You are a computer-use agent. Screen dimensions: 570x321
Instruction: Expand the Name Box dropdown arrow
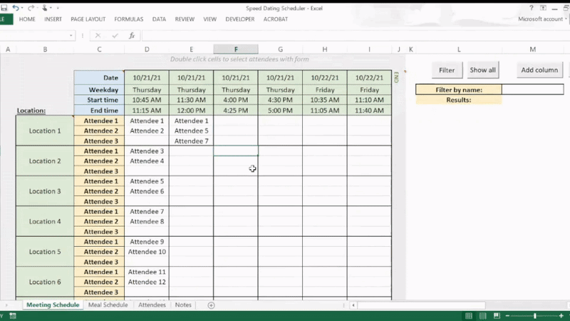(71, 36)
